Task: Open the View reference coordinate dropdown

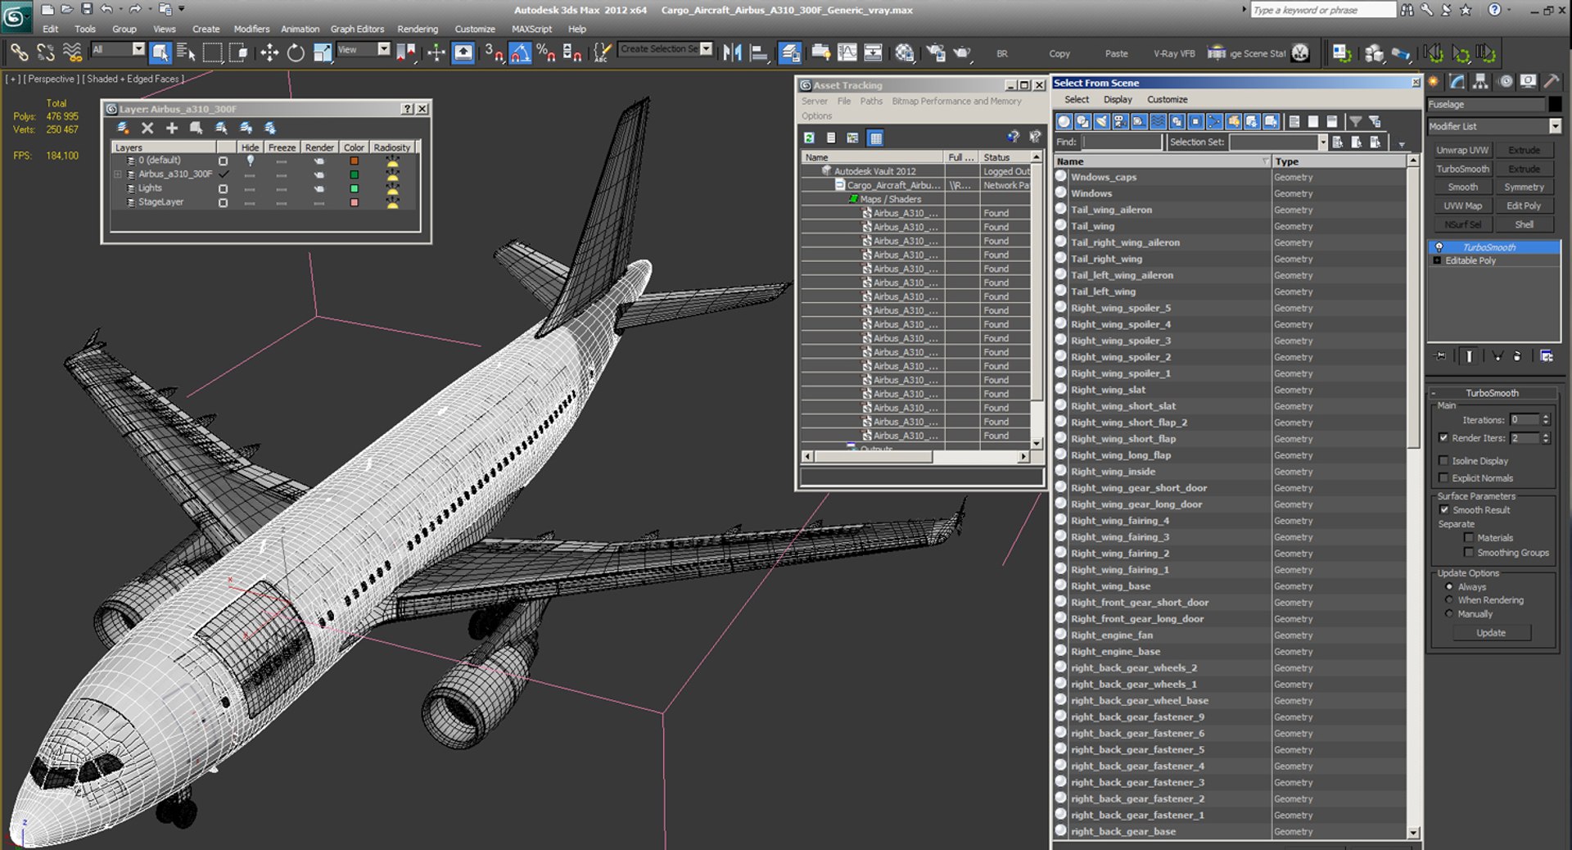Action: (383, 49)
